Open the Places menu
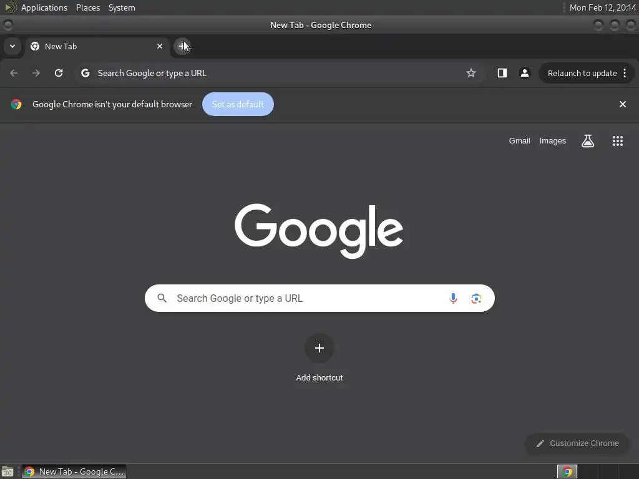639x479 pixels. click(88, 7)
